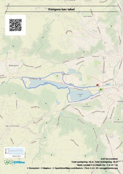Image resolution: width=123 pixels, height=174 pixels.
Task: Click the Total opstigning elevation text
Action: pos(83,162)
